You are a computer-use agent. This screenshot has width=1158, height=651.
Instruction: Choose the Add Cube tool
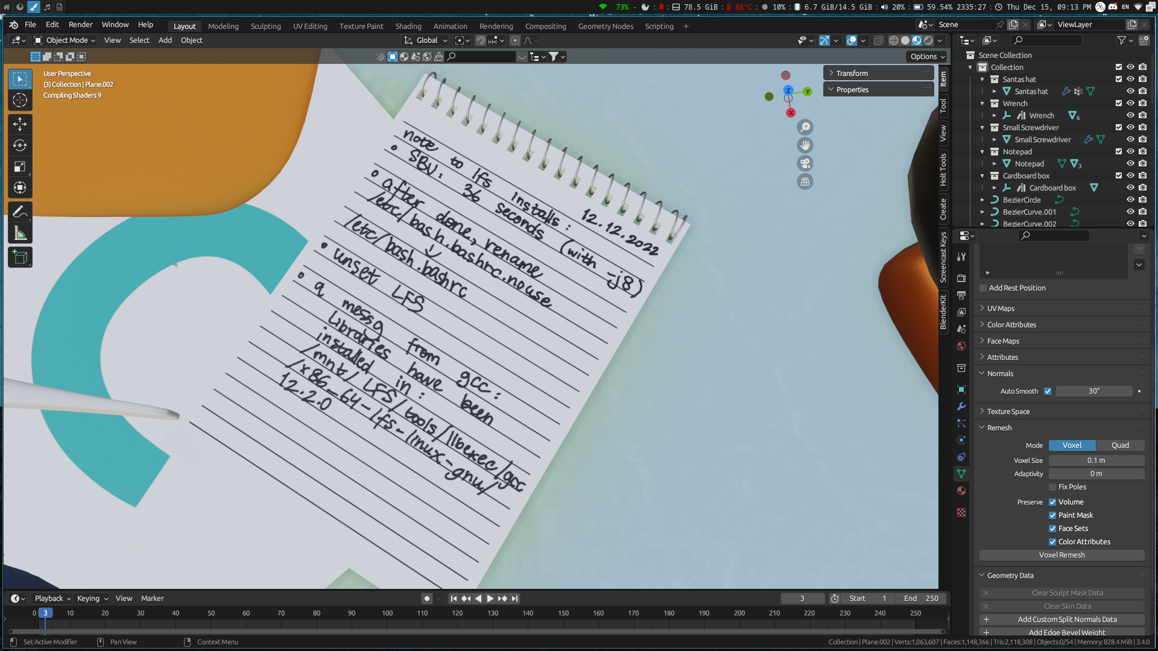point(20,258)
